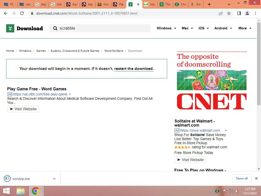Click the Download site title text
This screenshot has width=261, height=196.
click(30, 28)
